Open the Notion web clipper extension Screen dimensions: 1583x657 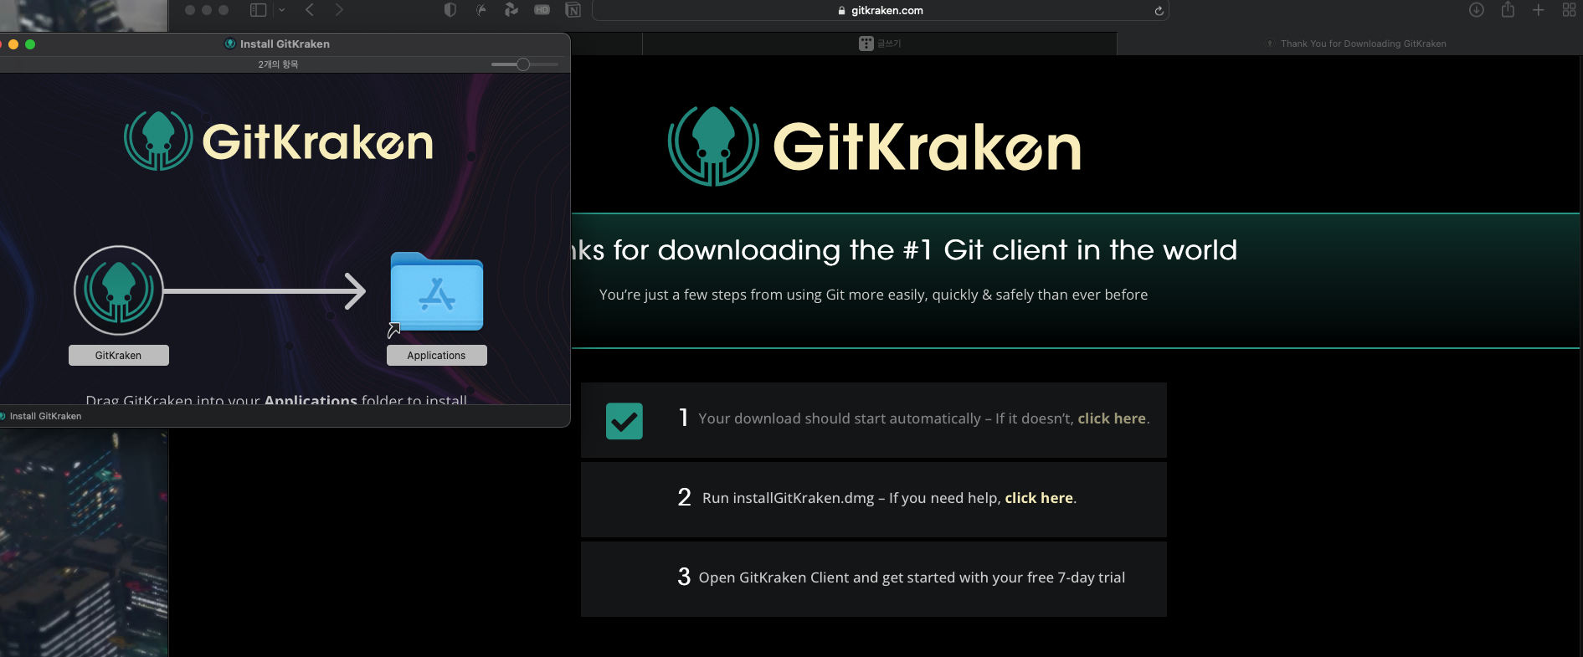click(x=573, y=10)
